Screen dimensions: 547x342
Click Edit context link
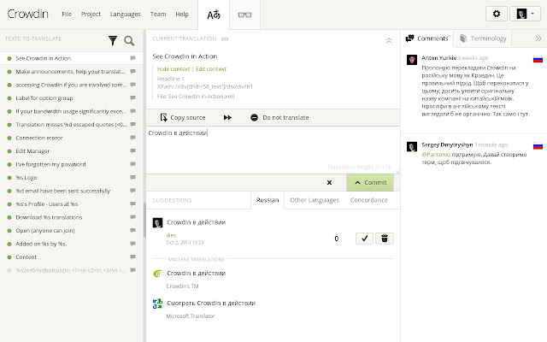point(211,68)
